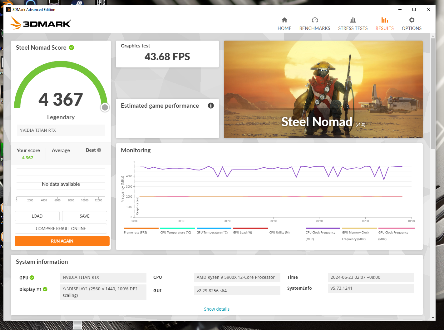Click the Steel Nomad artwork image

[x=323, y=89]
